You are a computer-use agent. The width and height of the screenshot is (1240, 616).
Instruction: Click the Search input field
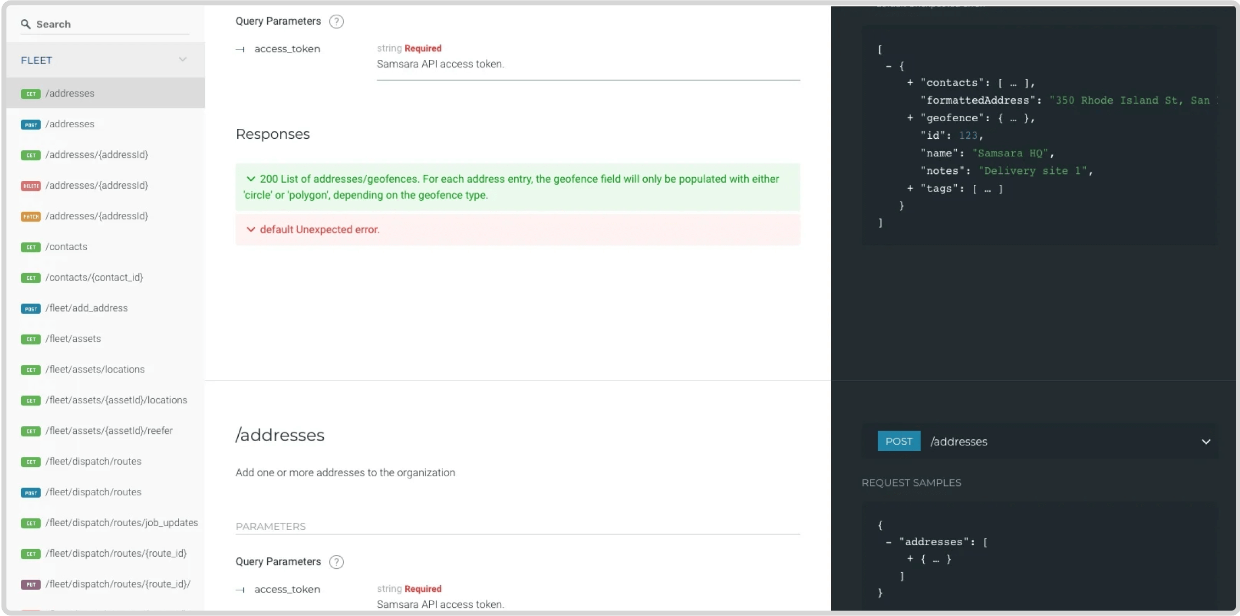(x=106, y=24)
